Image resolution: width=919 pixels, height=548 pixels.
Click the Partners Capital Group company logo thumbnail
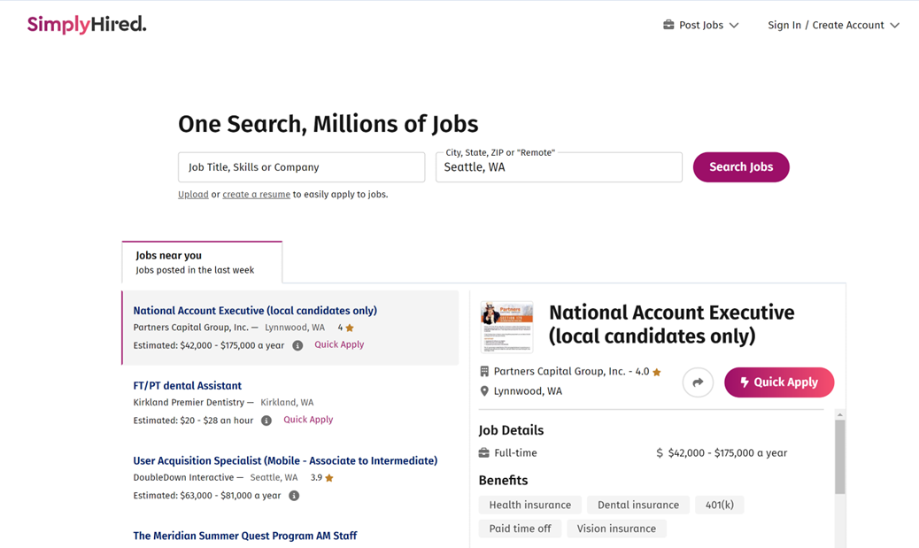pyautogui.click(x=506, y=327)
